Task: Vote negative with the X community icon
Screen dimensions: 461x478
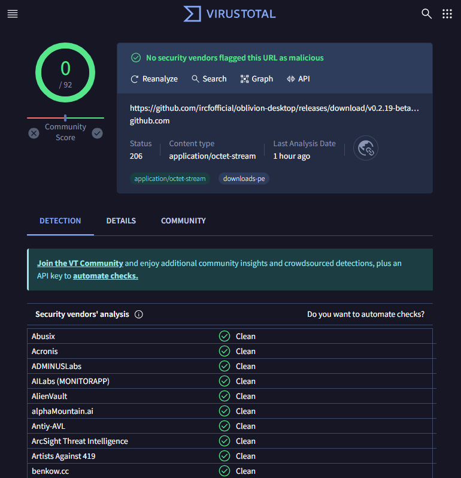Action: (34, 133)
